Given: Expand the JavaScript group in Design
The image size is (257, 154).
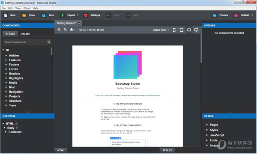Looking at the screenshot, I should pos(207,135).
